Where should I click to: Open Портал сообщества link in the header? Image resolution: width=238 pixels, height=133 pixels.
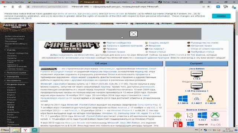(x=119, y=43)
